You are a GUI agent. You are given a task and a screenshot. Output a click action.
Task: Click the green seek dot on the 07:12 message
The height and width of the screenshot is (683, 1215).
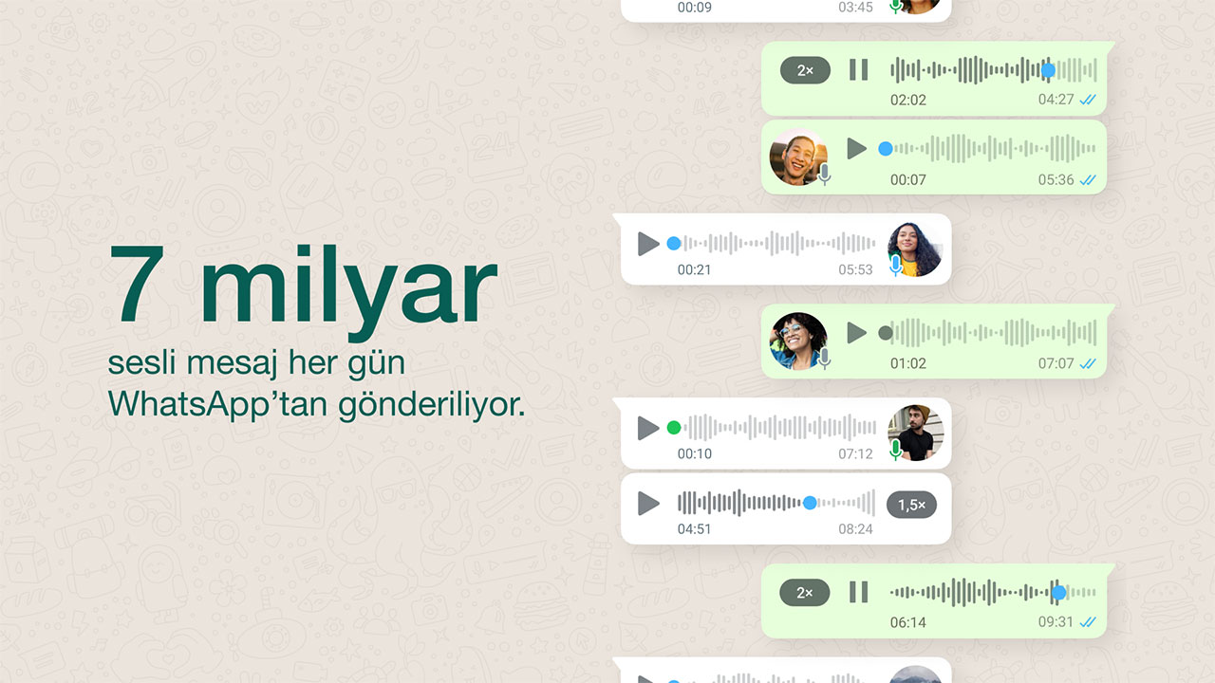click(674, 428)
